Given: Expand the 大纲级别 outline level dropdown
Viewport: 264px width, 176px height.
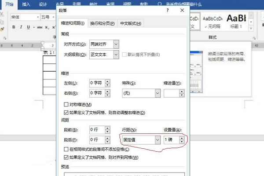Looking at the screenshot, I should pyautogui.click(x=116, y=55).
